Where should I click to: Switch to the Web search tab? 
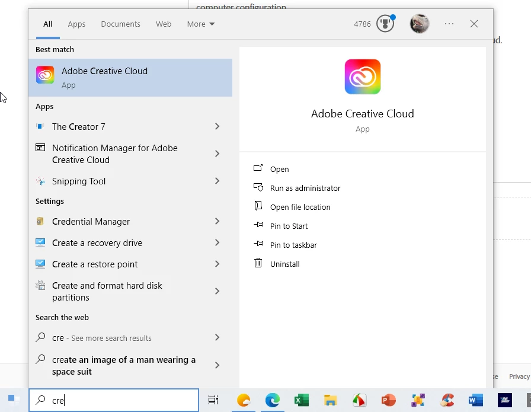tap(164, 24)
